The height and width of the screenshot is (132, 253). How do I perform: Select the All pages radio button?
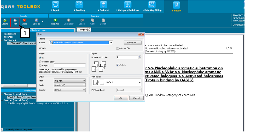point(40,58)
